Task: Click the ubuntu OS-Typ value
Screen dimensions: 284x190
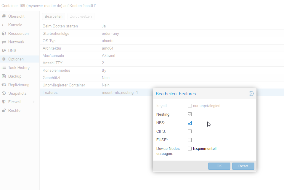Action: (107, 41)
